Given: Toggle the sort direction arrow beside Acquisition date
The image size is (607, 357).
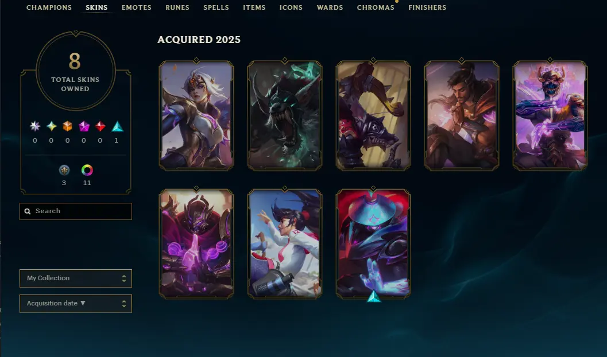Looking at the screenshot, I should point(83,303).
